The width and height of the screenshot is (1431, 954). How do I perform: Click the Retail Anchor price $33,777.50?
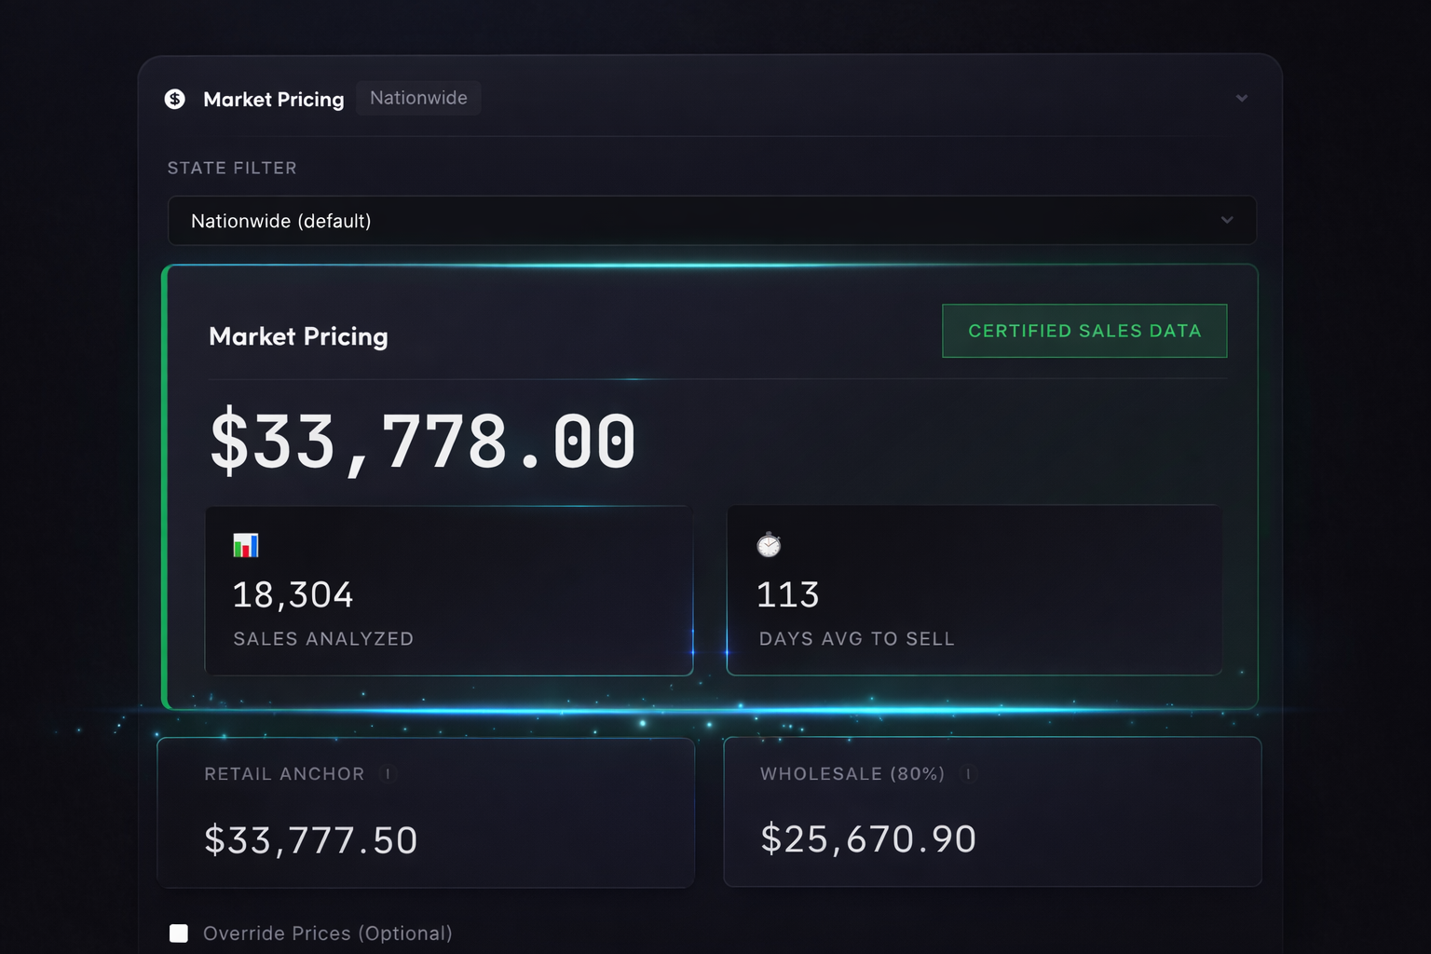[311, 839]
